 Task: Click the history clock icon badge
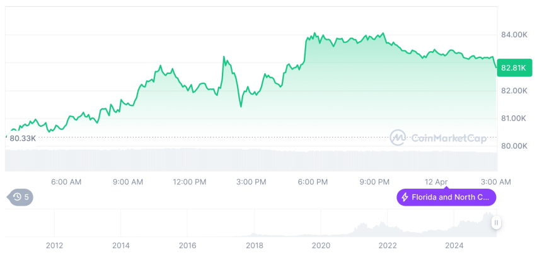click(21, 197)
